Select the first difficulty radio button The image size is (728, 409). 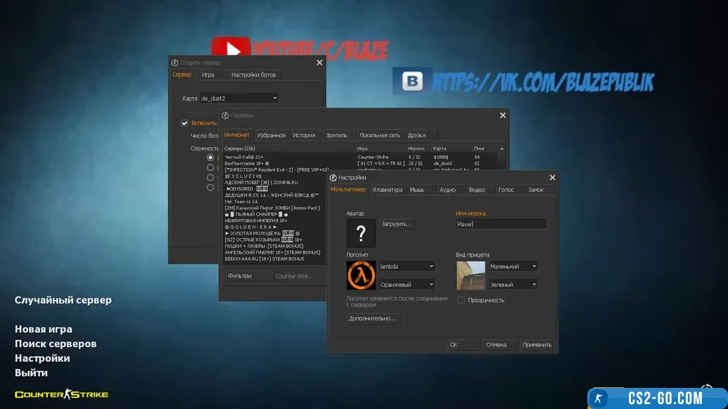click(210, 158)
